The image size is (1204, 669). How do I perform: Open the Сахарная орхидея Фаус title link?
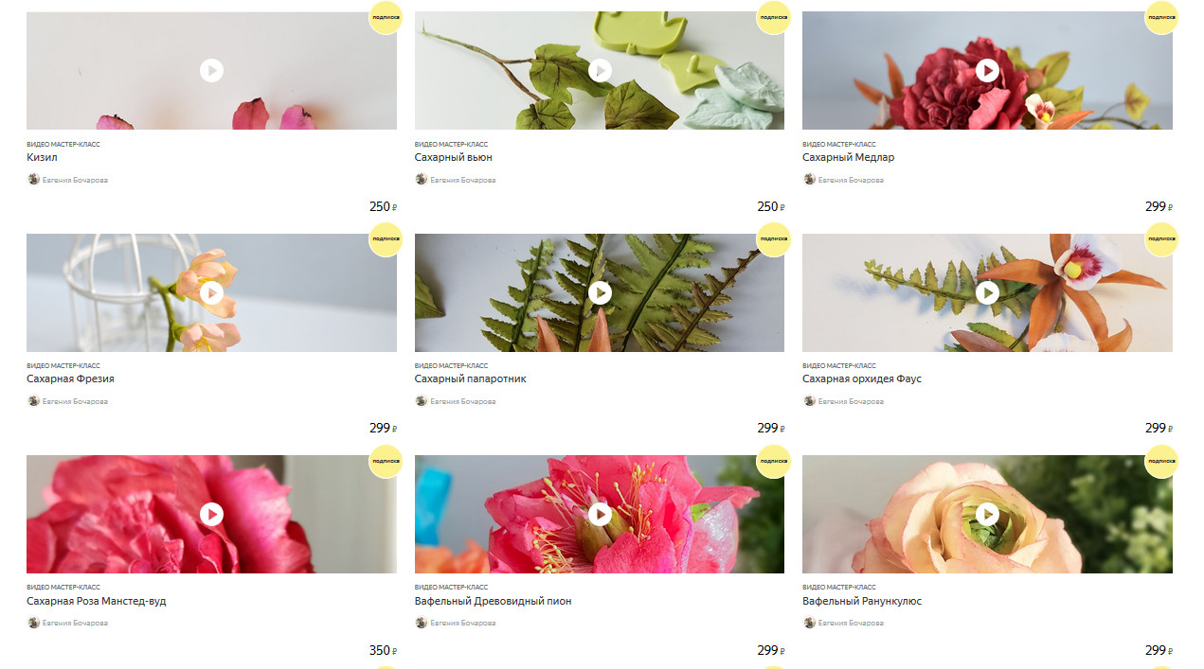(862, 379)
